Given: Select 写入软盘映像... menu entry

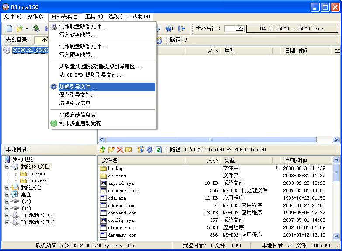Looking at the screenshot, I should 103,35.
